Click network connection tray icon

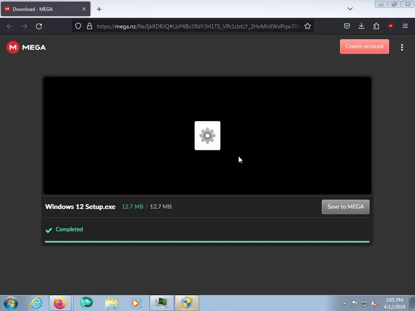[x=364, y=303]
